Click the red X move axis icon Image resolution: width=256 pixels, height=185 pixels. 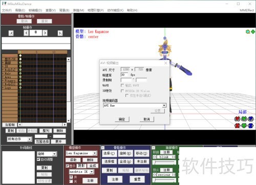[237, 126]
